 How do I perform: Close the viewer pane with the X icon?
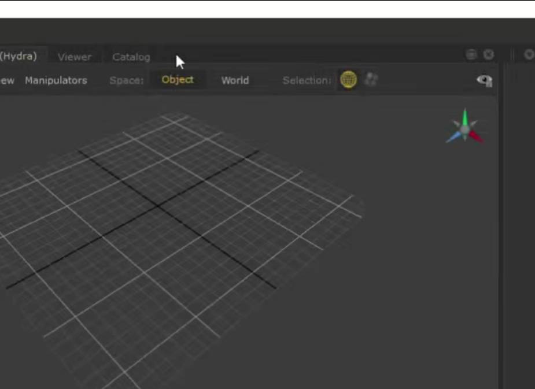pyautogui.click(x=489, y=54)
